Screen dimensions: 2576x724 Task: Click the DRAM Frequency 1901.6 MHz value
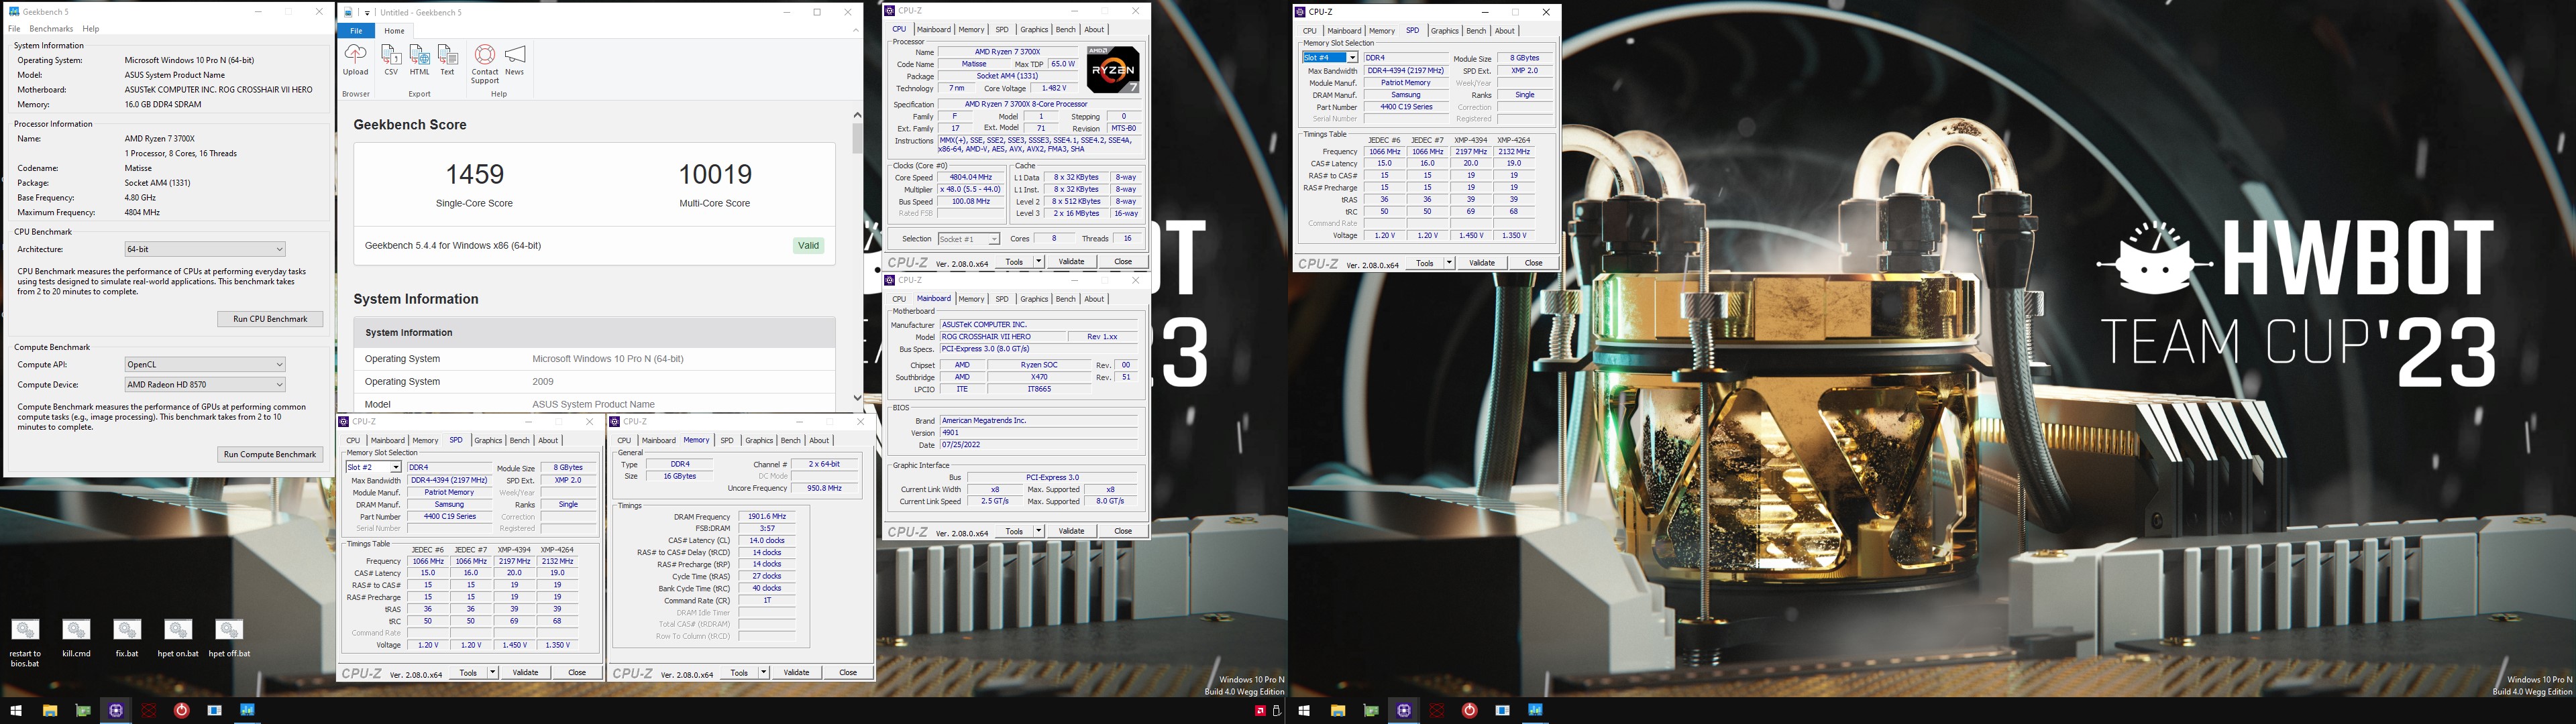[x=767, y=517]
